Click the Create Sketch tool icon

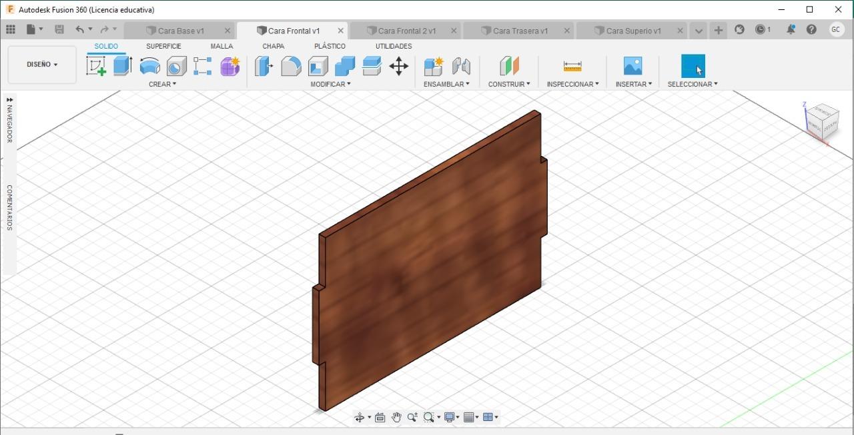click(x=96, y=66)
